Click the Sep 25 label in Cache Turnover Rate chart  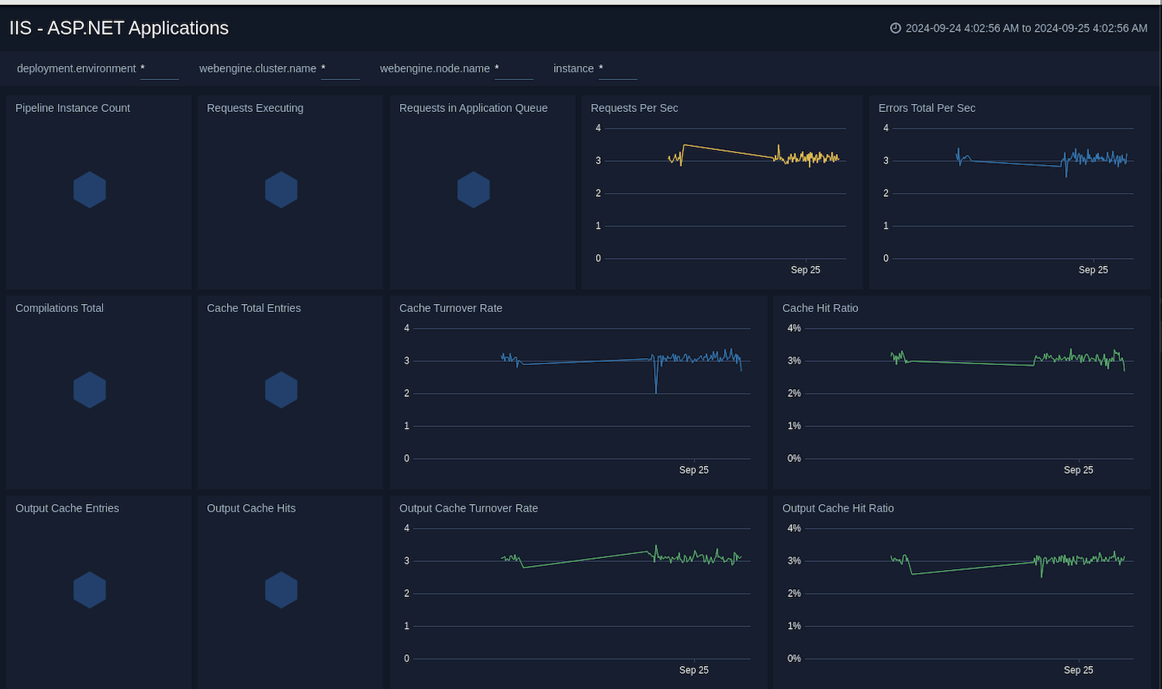pos(694,470)
